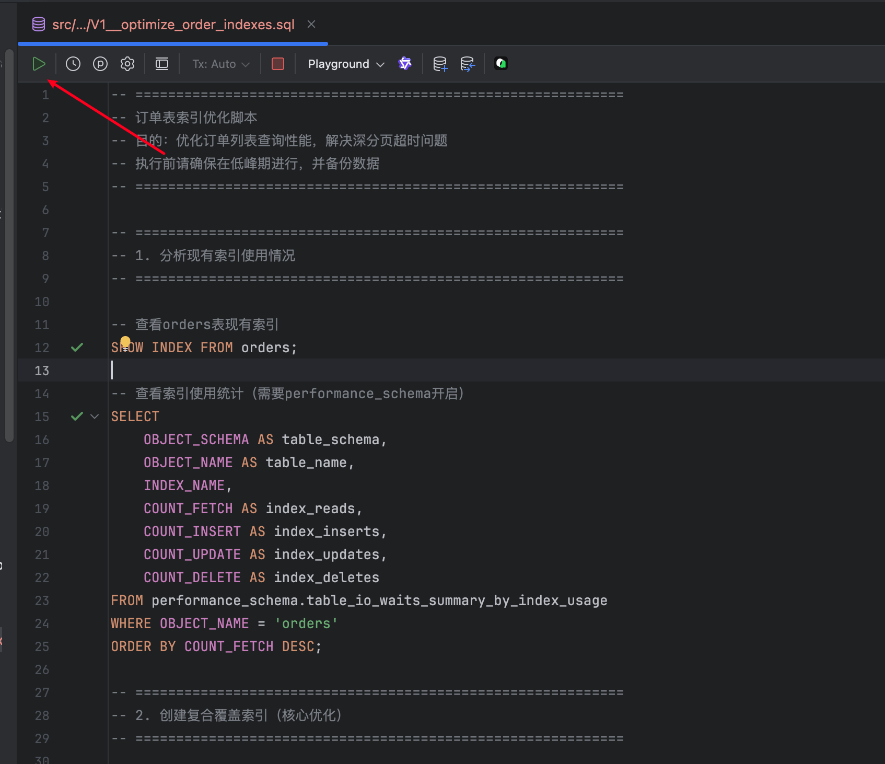Open query history clock icon
Image resolution: width=885 pixels, height=764 pixels.
tap(73, 64)
